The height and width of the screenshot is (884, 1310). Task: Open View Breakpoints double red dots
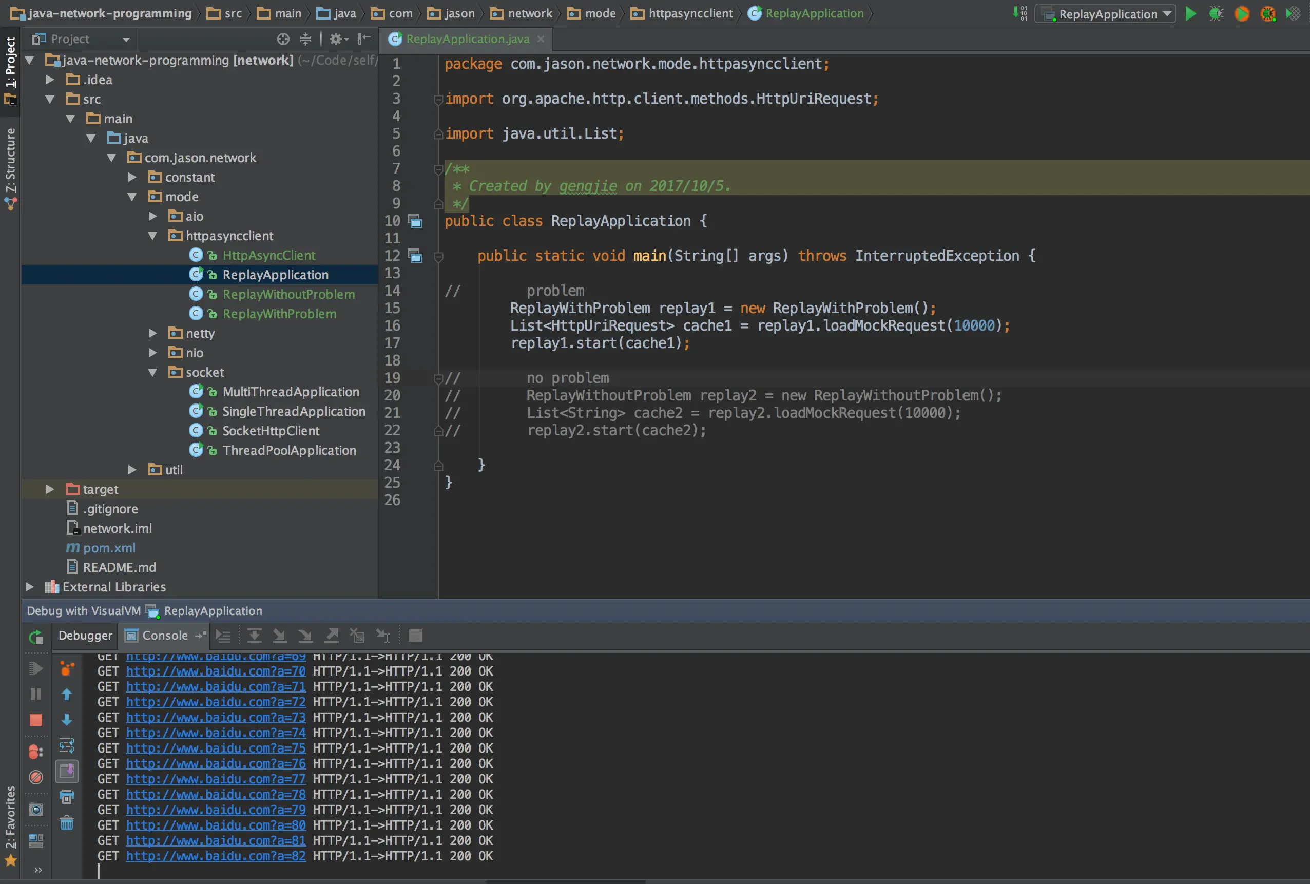tap(35, 752)
